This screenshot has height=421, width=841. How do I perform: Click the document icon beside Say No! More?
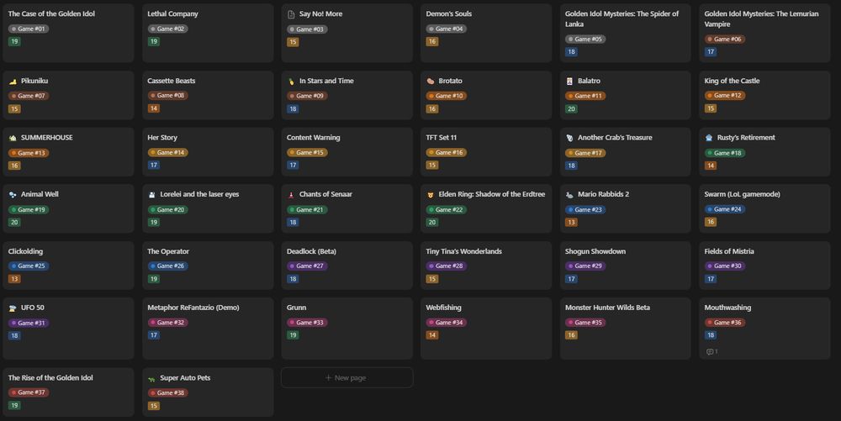tap(291, 14)
